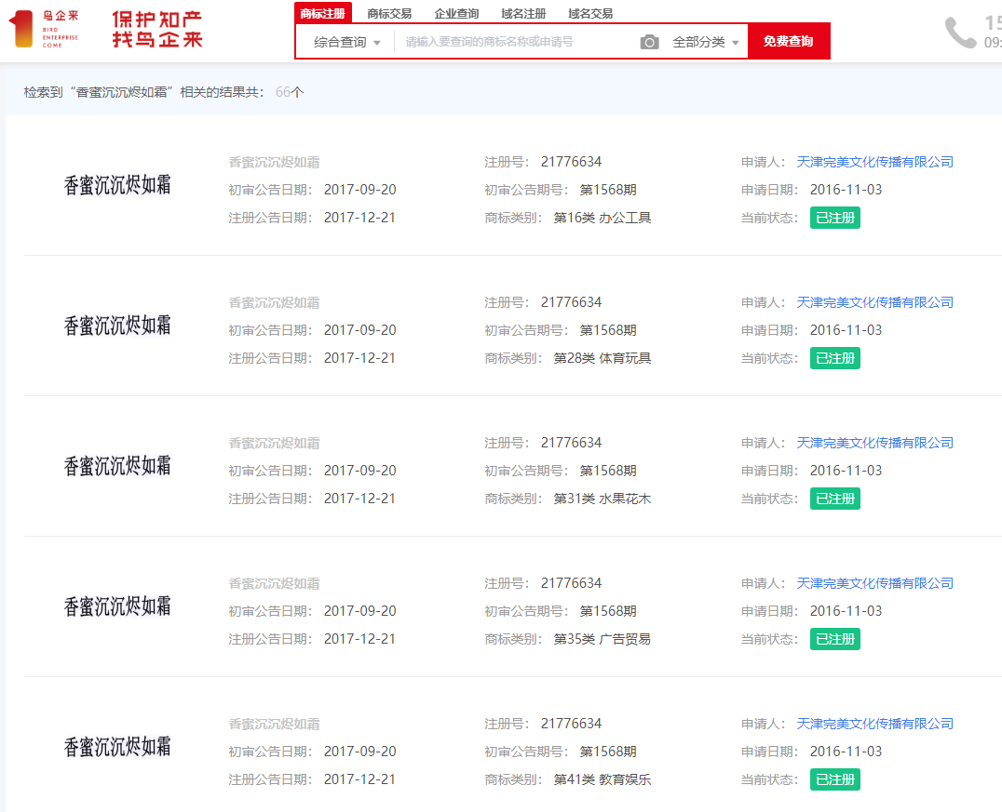This screenshot has height=812, width=1002.
Task: Click 第41类 教育娱乐 category text
Action: [x=602, y=779]
